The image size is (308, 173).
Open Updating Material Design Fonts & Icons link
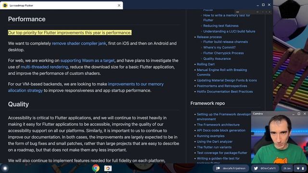click(x=227, y=80)
